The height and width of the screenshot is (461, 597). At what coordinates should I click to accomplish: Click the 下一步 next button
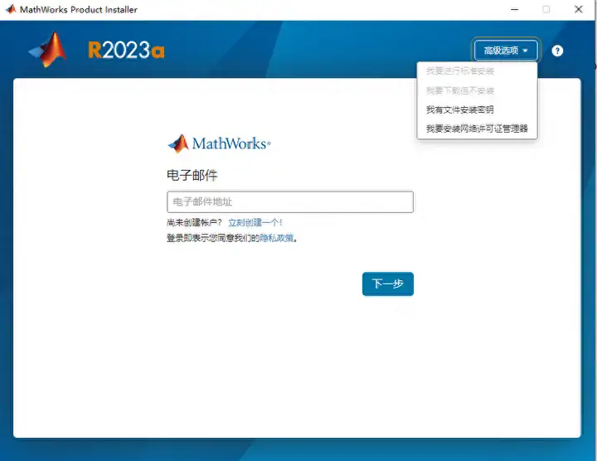pos(387,284)
